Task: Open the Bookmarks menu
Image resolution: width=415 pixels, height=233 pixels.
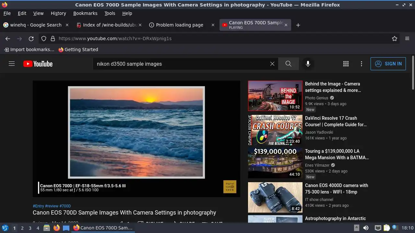Action: 85,13
